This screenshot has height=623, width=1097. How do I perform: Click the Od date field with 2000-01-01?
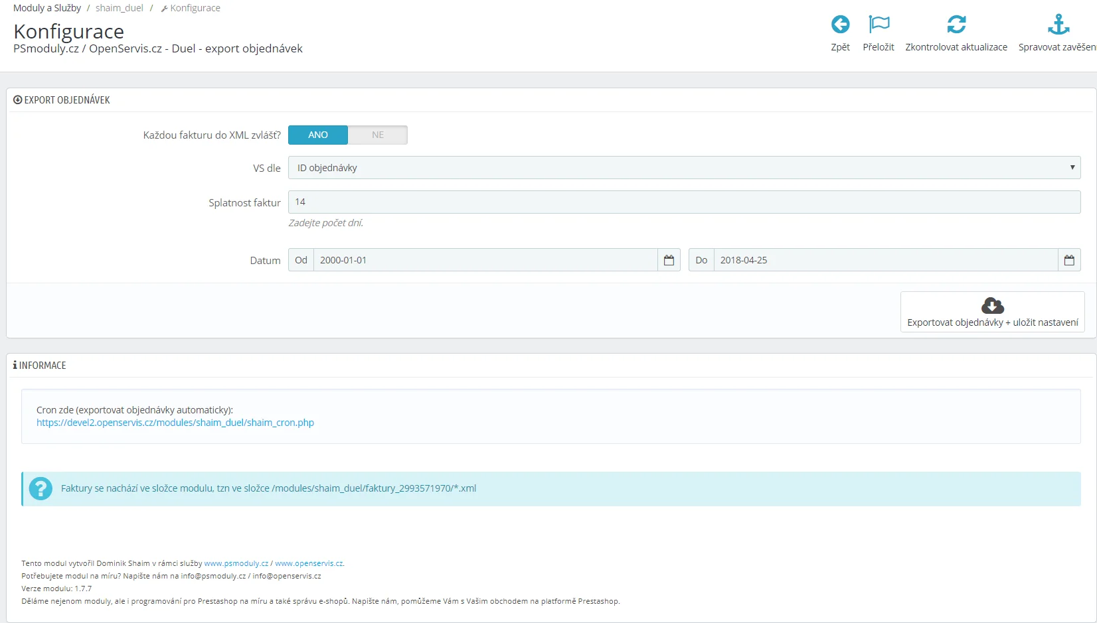pyautogui.click(x=485, y=260)
